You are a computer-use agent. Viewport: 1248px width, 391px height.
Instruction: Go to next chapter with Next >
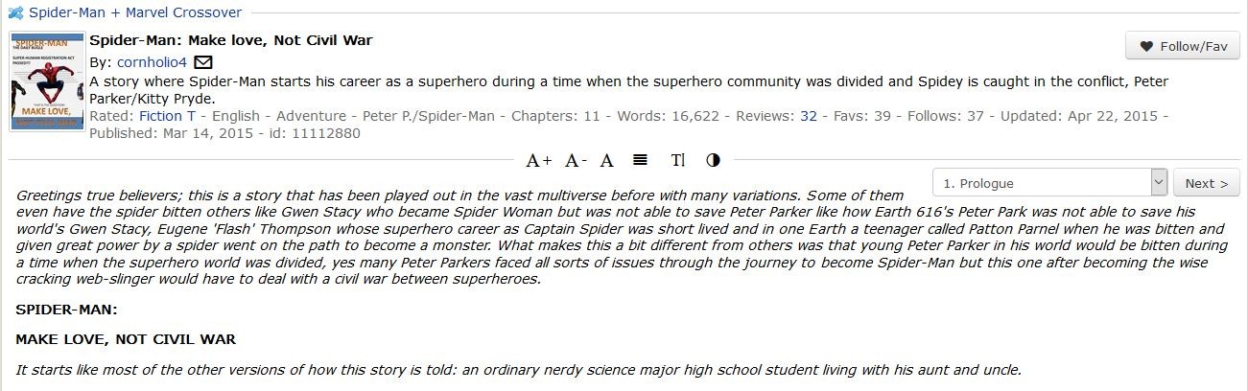pos(1207,183)
